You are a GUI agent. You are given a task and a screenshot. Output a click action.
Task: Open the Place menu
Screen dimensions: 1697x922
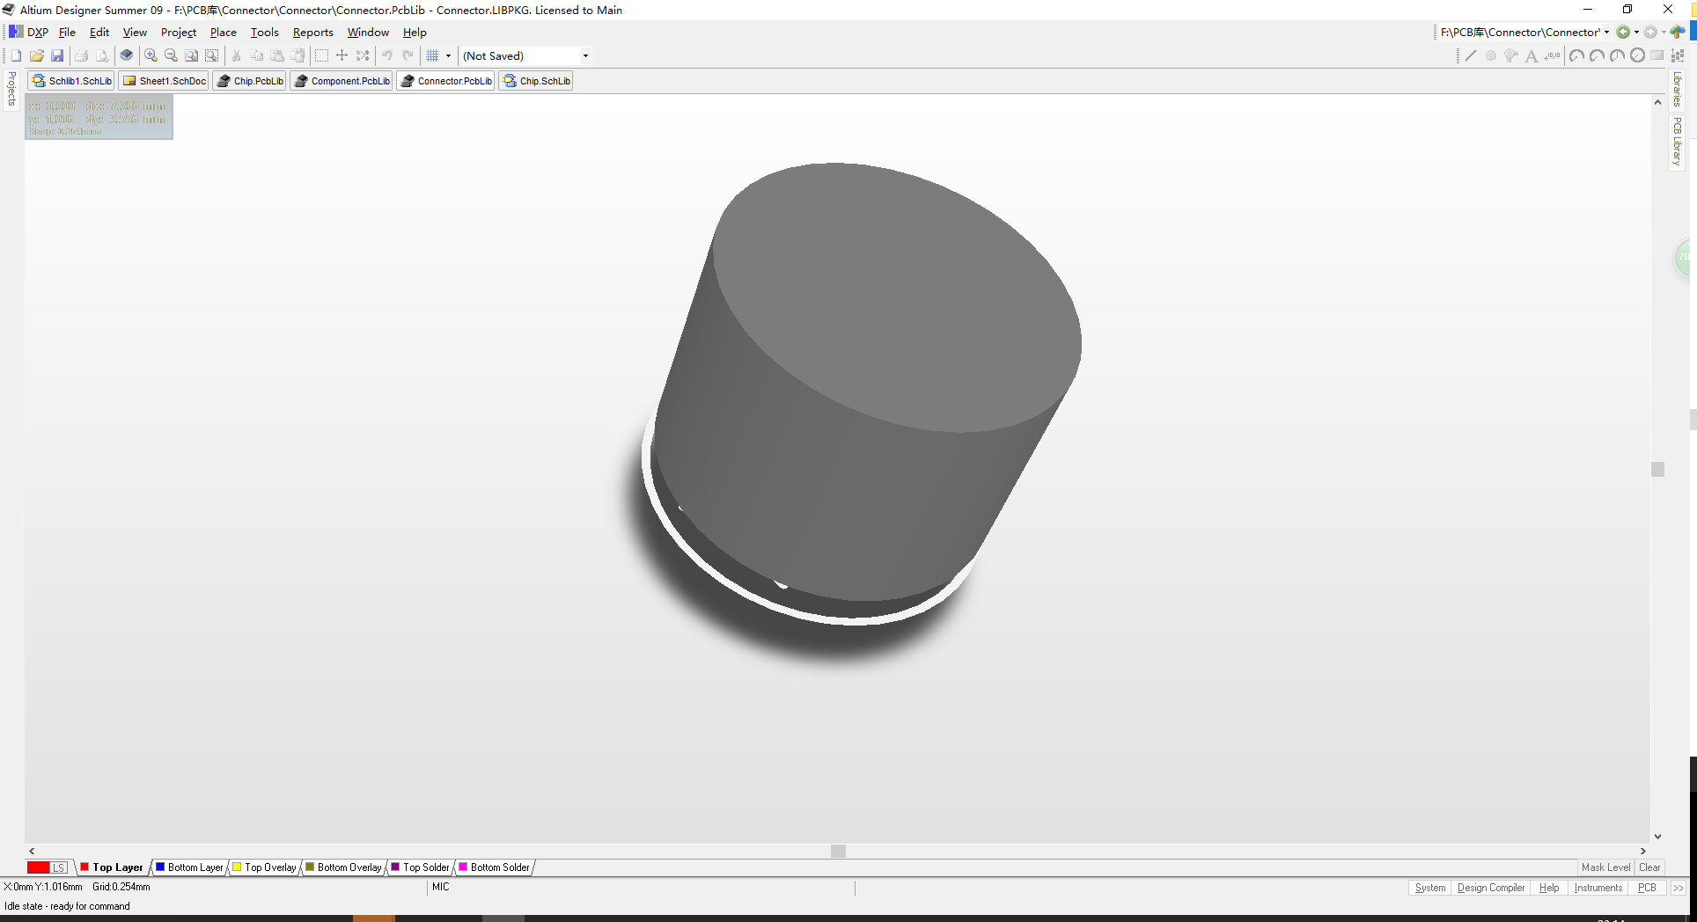(223, 32)
